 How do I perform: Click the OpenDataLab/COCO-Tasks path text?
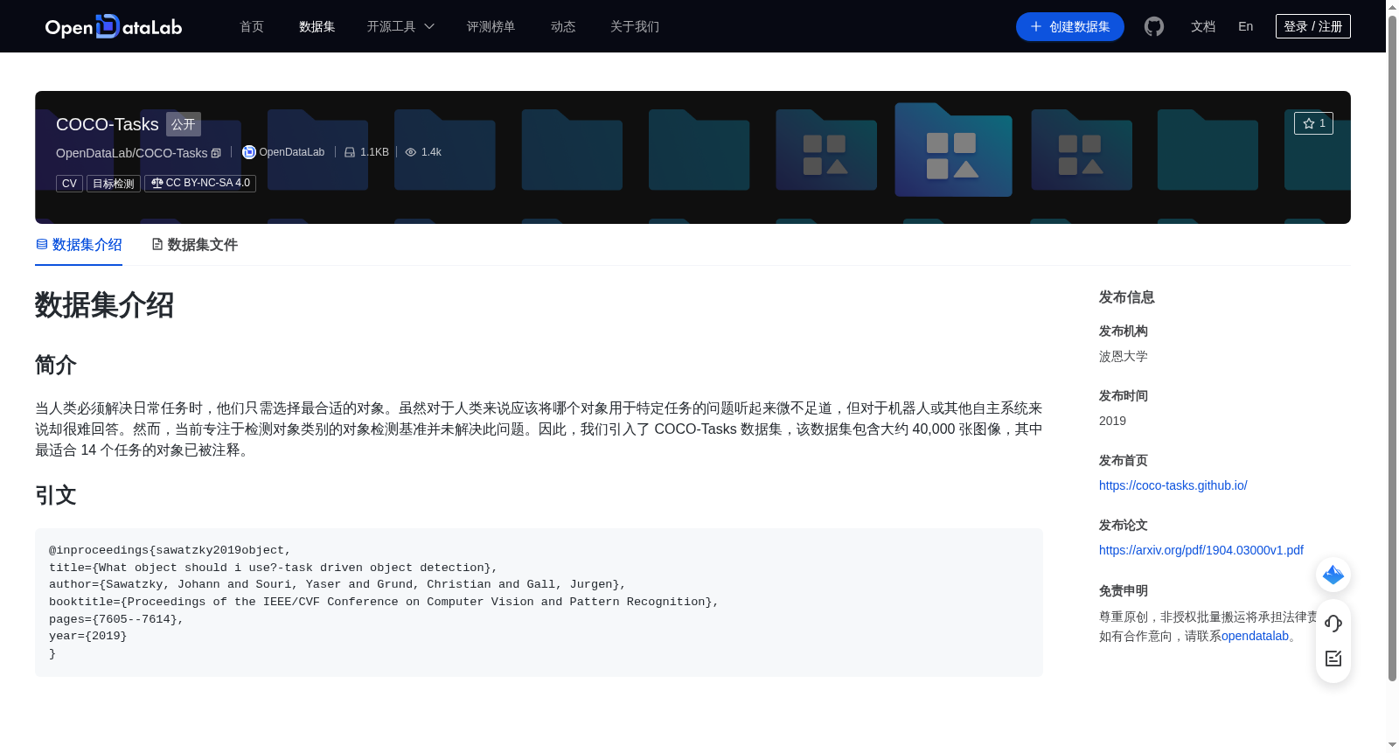[x=132, y=153]
